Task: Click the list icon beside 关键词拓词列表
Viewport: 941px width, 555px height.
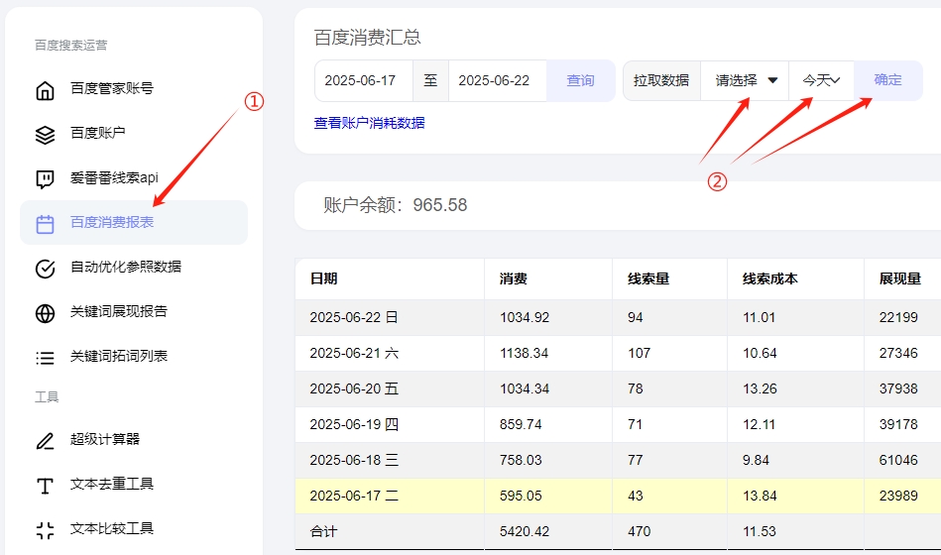Action: coord(45,358)
